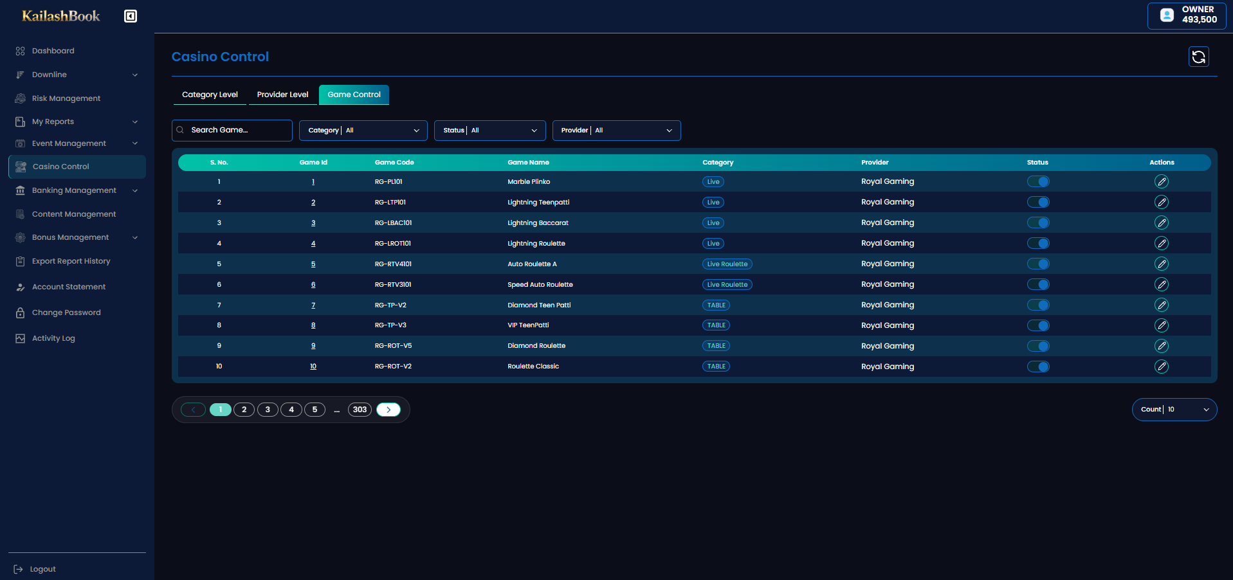Click the KailashBook logo
The width and height of the screenshot is (1233, 580).
tap(61, 16)
